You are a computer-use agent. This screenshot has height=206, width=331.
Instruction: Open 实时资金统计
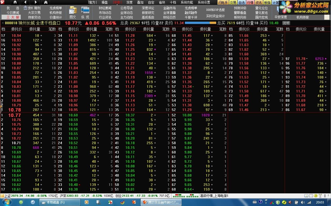215,16
